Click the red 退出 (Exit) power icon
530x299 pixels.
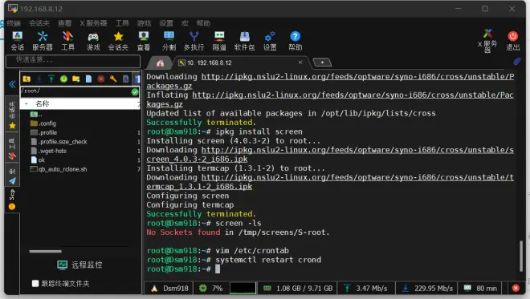pyautogui.click(x=513, y=41)
